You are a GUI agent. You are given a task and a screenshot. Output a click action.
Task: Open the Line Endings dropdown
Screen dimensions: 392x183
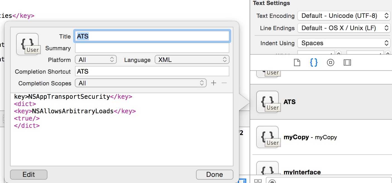(x=344, y=28)
